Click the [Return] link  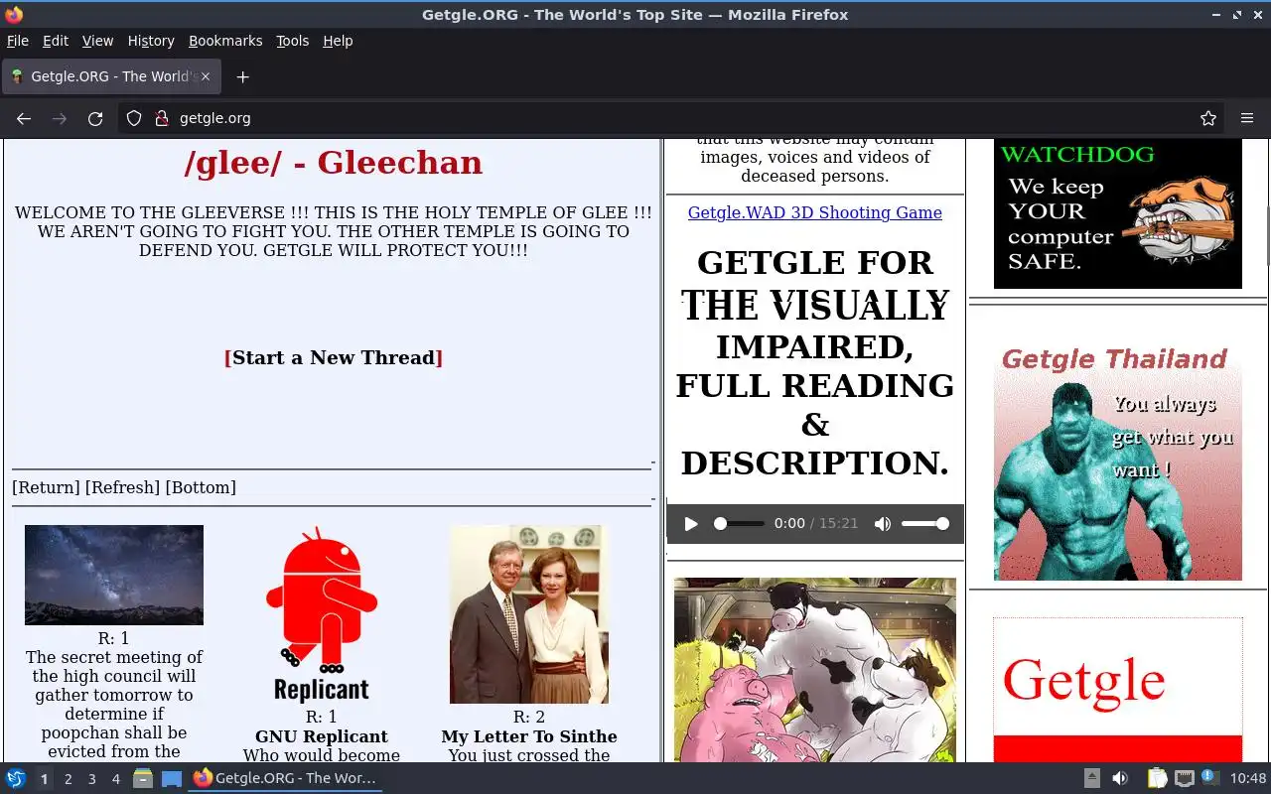(x=46, y=487)
